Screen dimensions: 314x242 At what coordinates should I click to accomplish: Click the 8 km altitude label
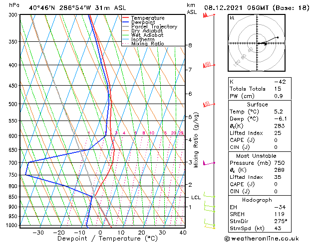pos(190,45)
